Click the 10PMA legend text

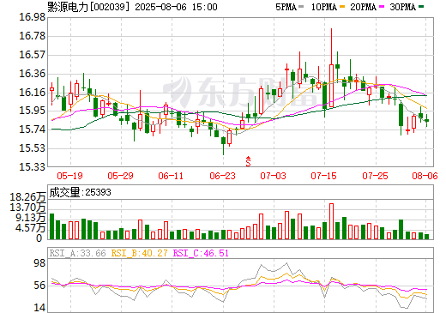coord(324,7)
